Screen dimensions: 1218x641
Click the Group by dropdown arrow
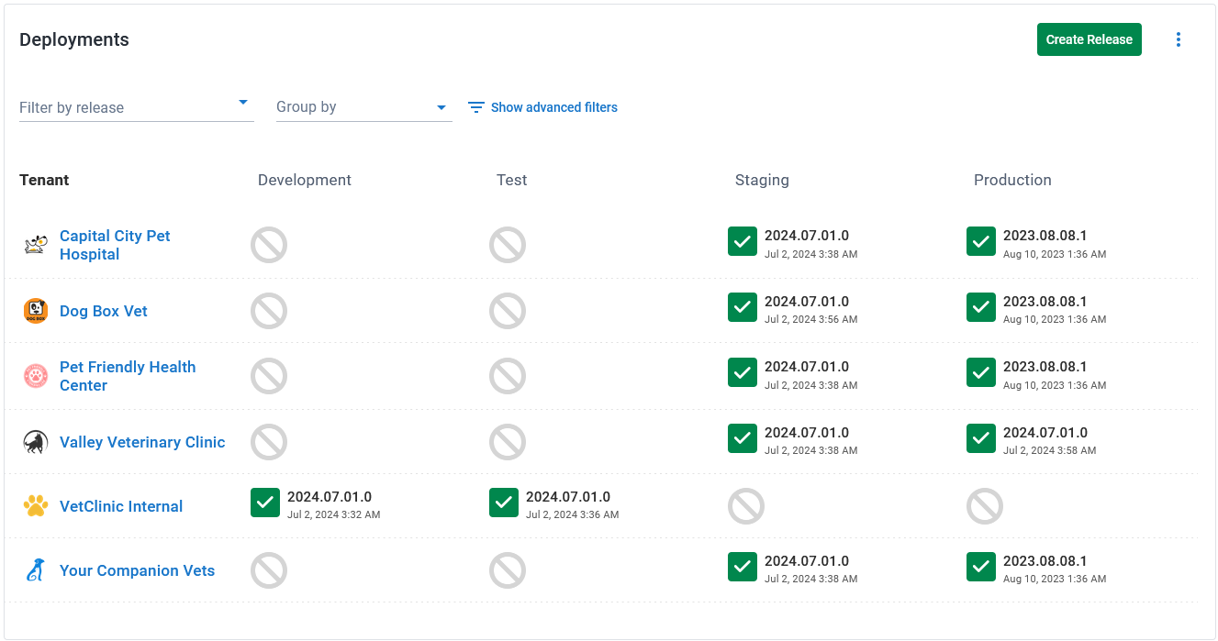[441, 107]
